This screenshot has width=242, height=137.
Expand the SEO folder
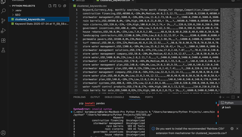38,15
